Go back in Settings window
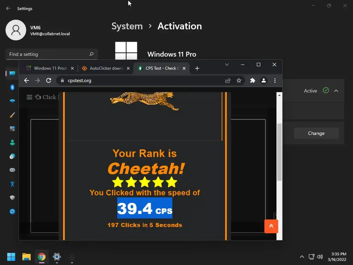The image size is (353, 265). (8, 8)
